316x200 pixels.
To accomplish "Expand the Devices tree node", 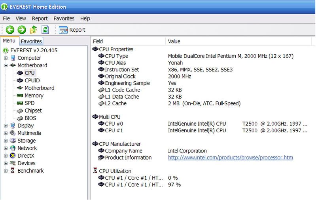I will [x=6, y=163].
